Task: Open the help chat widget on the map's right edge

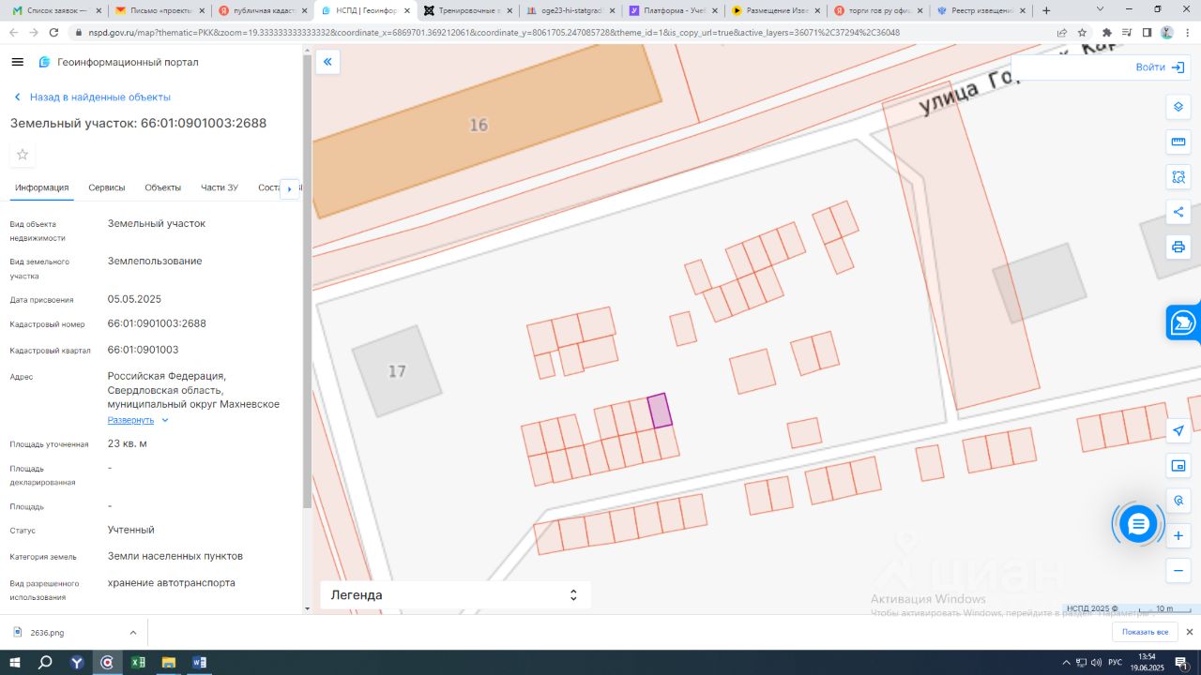Action: (1183, 323)
